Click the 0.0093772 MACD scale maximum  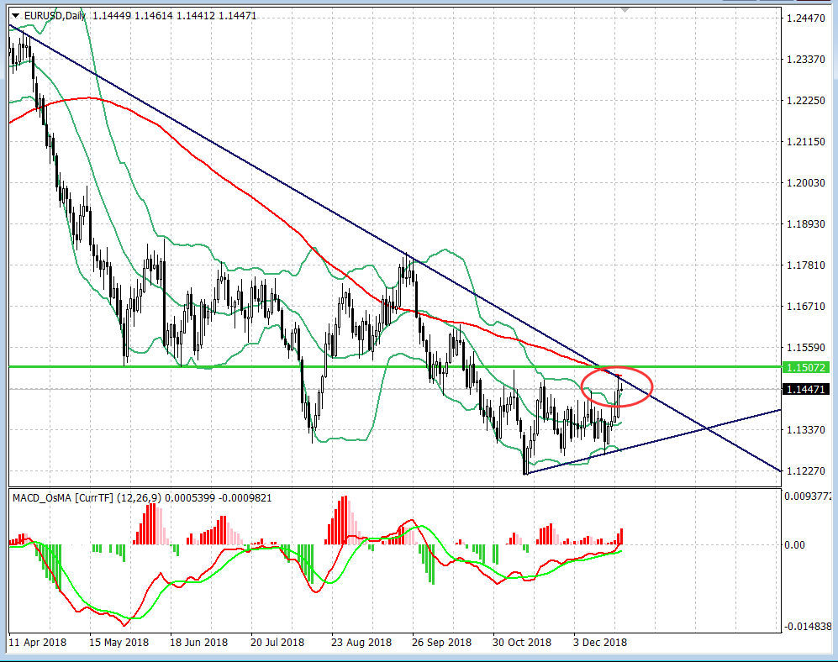coord(808,496)
